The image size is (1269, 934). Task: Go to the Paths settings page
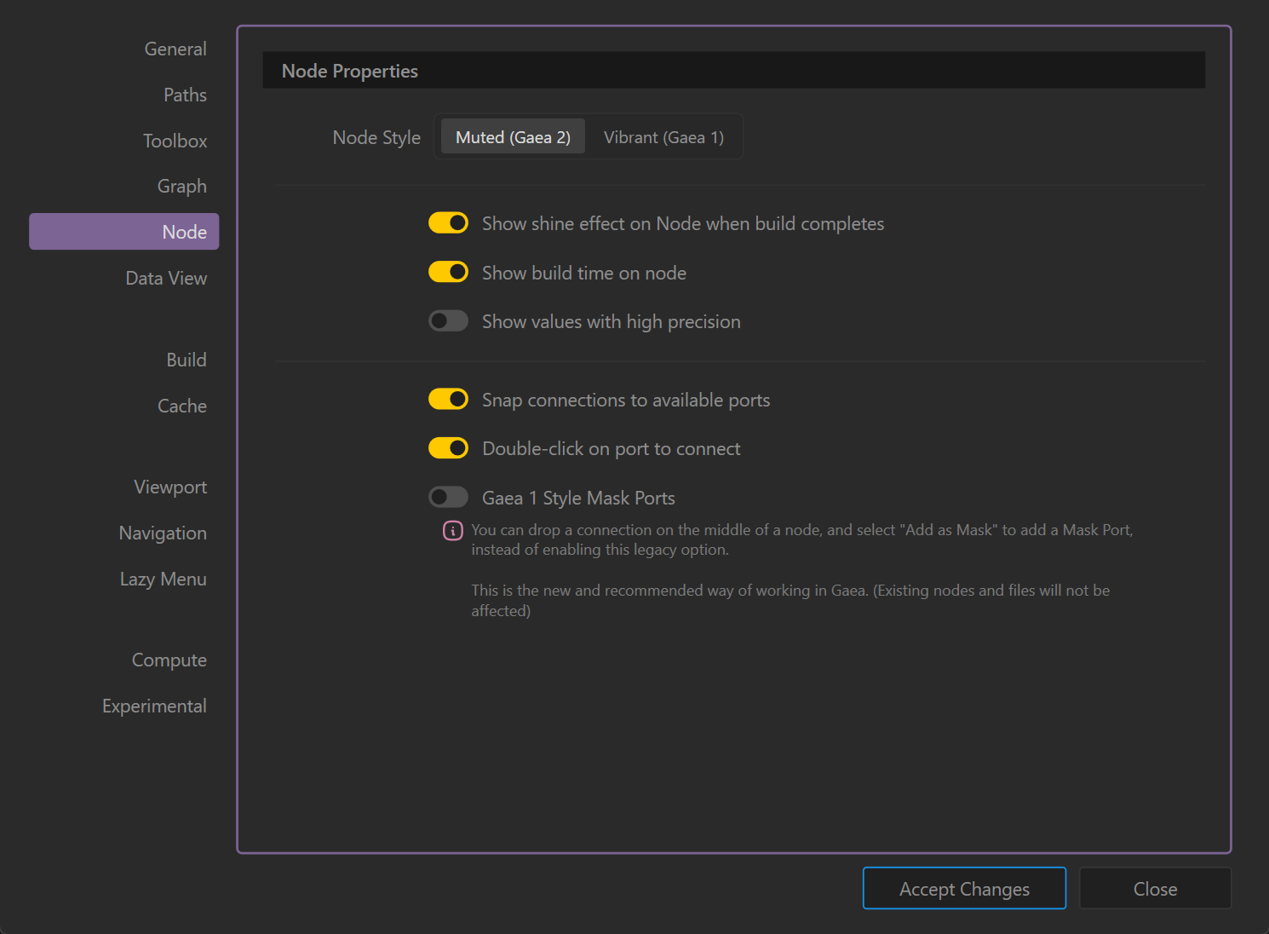pos(185,95)
